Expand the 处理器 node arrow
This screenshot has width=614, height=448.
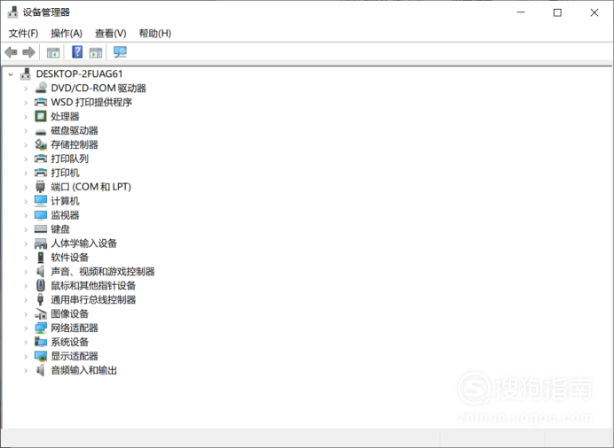click(x=26, y=117)
